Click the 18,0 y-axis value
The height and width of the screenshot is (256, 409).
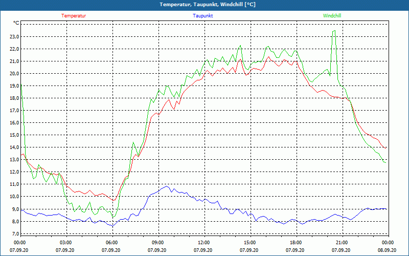pos(14,98)
